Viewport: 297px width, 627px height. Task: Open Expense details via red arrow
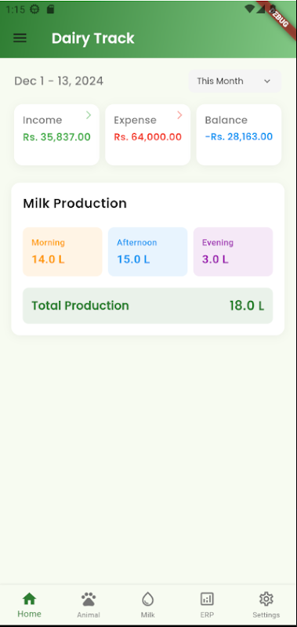(180, 115)
